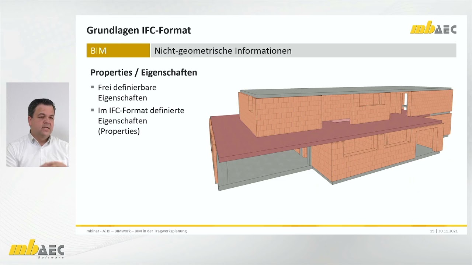Click the mb AEC Software logo below the slide
The height and width of the screenshot is (265, 472).
click(x=37, y=249)
